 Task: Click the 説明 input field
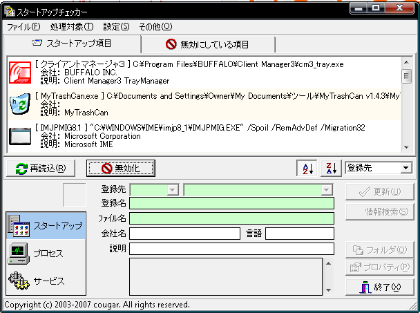tap(231, 249)
